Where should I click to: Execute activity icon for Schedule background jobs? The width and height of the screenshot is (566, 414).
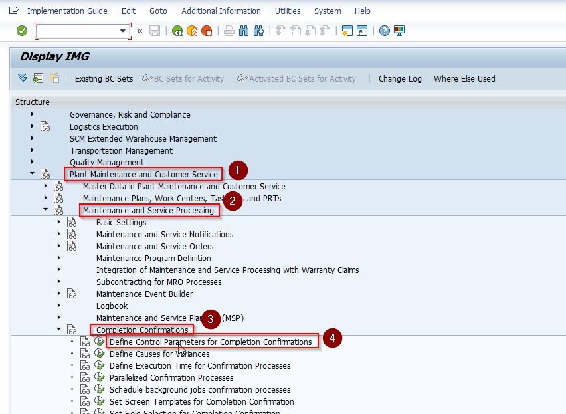pos(99,389)
